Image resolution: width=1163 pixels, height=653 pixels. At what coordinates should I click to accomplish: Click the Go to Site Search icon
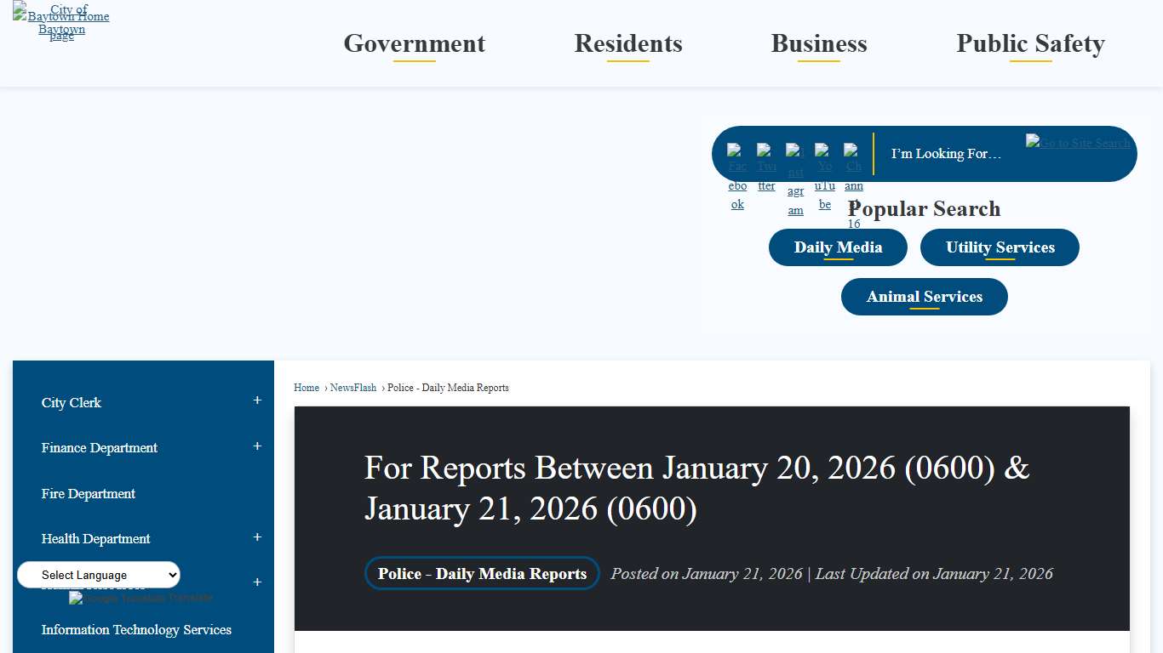pos(1078,142)
